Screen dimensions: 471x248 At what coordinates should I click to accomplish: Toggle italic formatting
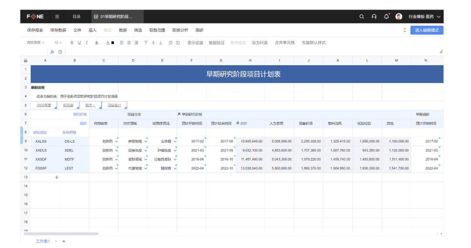pyautogui.click(x=87, y=43)
